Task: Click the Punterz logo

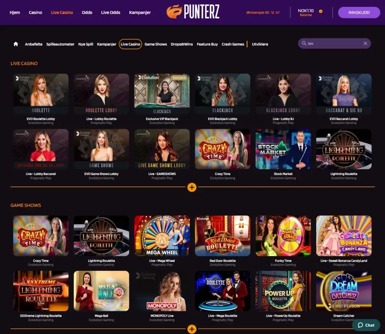Action: (x=193, y=12)
